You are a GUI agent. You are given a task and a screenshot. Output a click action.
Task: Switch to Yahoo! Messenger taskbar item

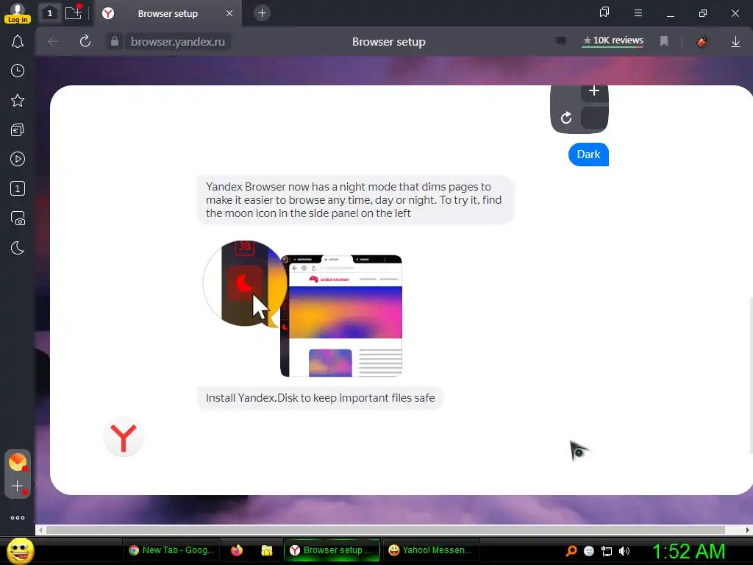click(x=430, y=550)
